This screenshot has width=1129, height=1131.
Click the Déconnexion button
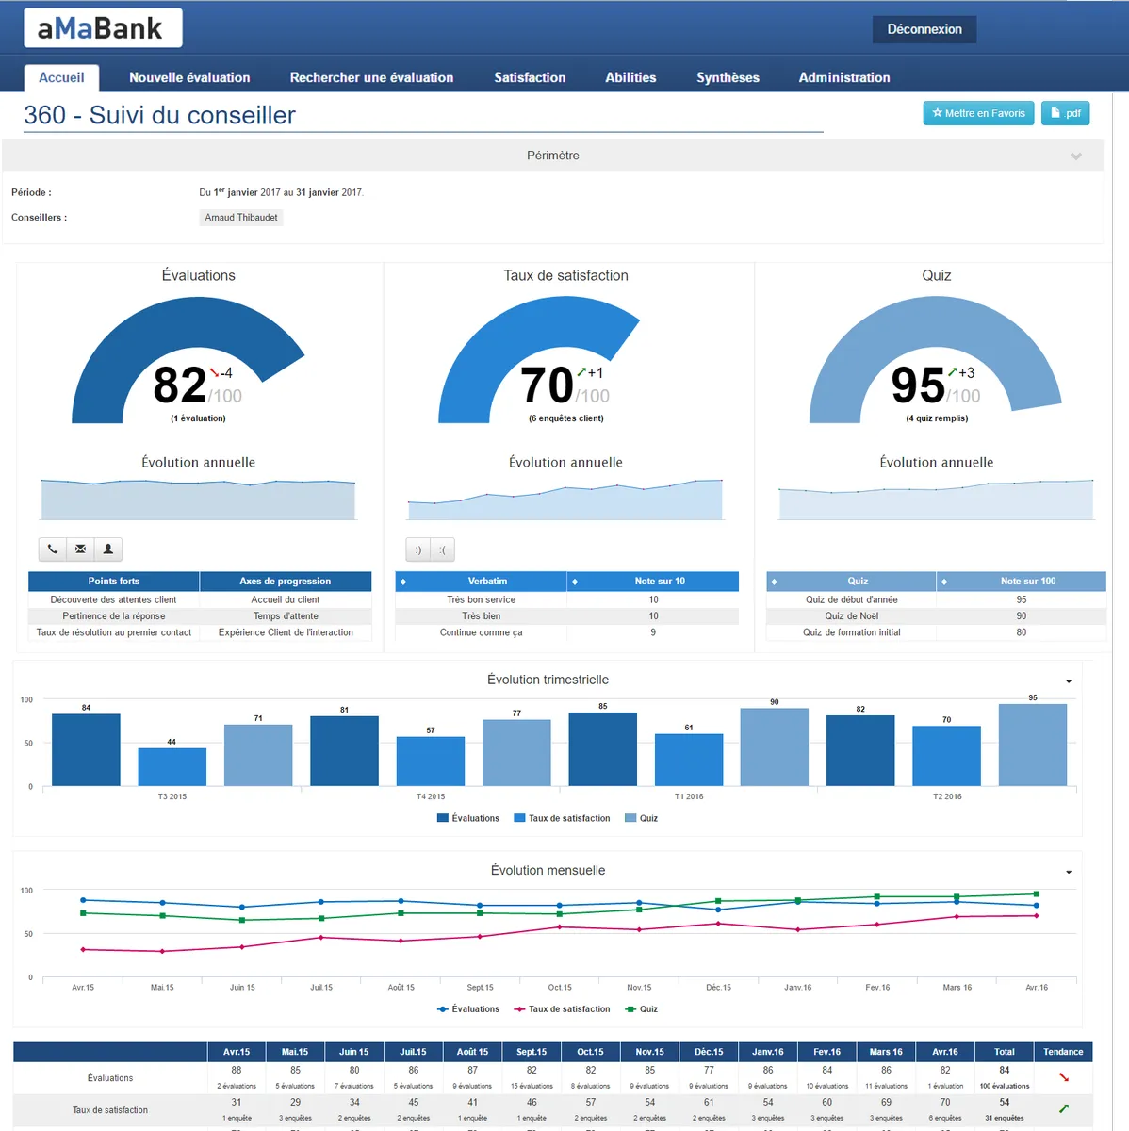coord(924,29)
